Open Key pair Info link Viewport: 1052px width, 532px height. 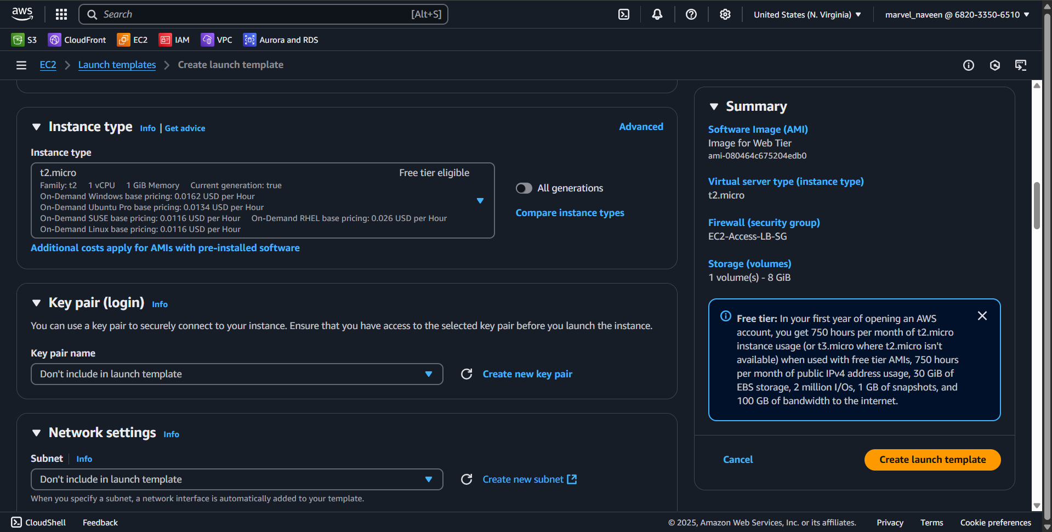160,304
